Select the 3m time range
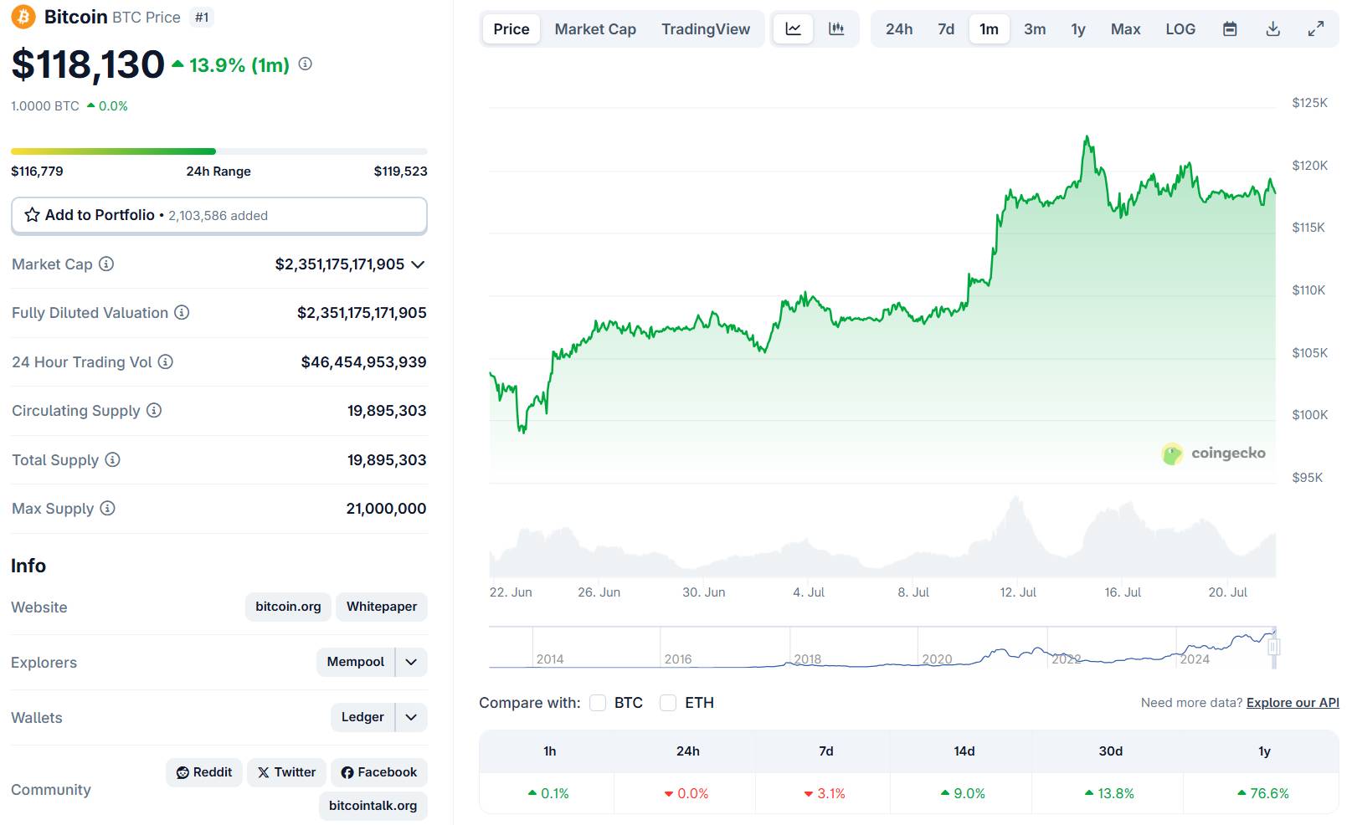This screenshot has height=825, width=1352. pyautogui.click(x=1035, y=29)
